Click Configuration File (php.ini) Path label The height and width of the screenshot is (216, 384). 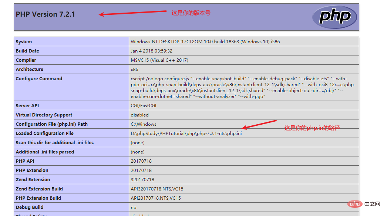click(x=52, y=124)
